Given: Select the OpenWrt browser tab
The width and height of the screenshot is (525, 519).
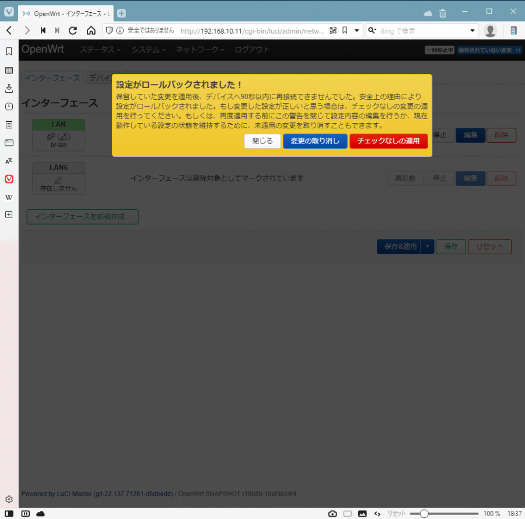Looking at the screenshot, I should tap(65, 13).
